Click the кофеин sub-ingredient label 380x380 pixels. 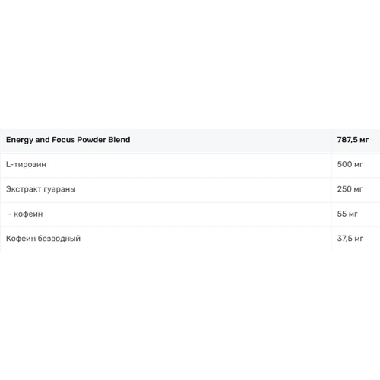pyautogui.click(x=28, y=214)
